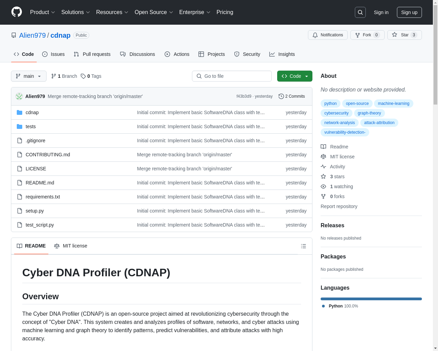438x351 pixels.
Task: Select the README tab in file panel
Action: click(31, 246)
